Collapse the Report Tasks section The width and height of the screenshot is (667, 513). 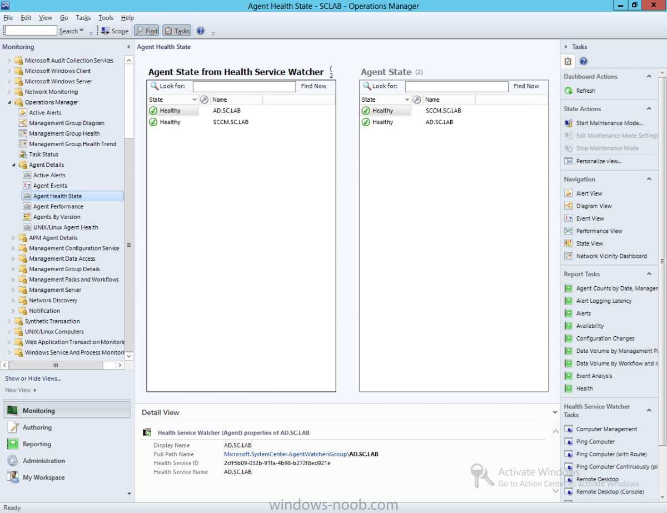coord(649,273)
